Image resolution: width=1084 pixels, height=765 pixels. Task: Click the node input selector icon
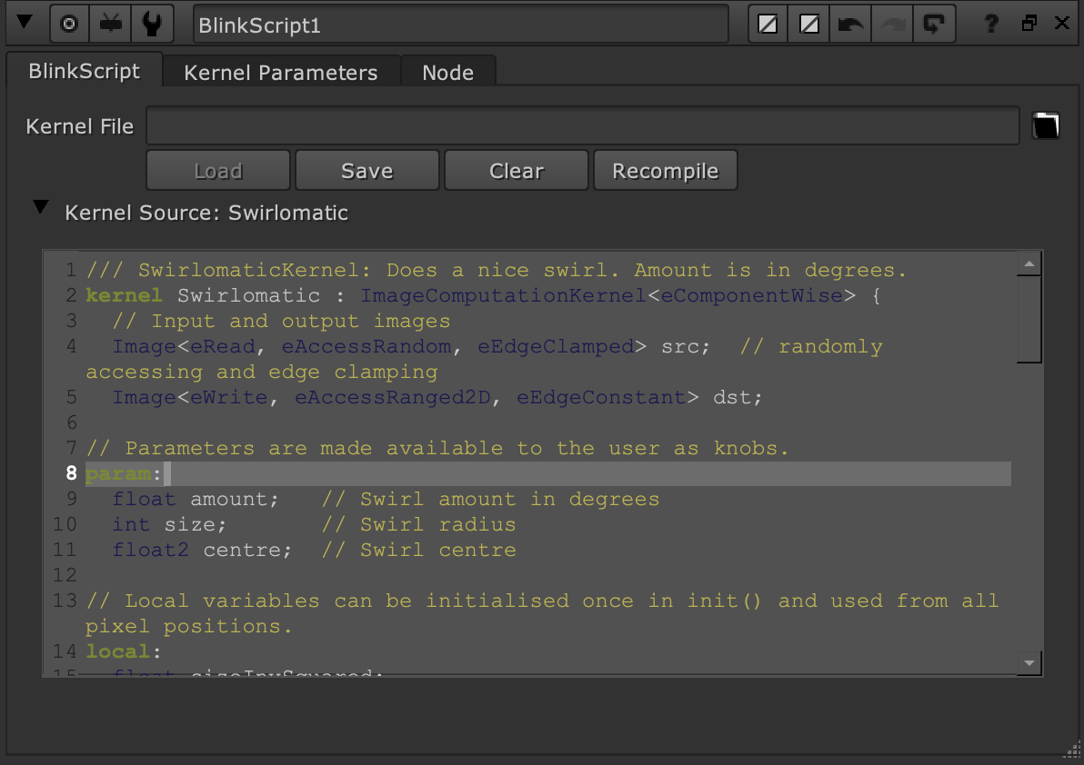pos(111,25)
